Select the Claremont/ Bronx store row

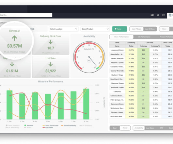(x=141, y=104)
